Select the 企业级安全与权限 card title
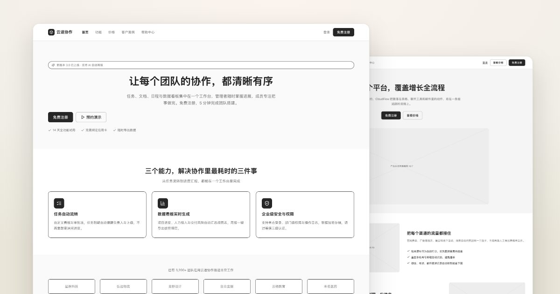 (x=278, y=214)
